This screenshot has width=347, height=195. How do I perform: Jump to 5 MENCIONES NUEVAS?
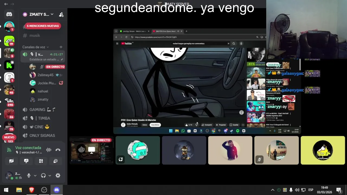point(43,26)
